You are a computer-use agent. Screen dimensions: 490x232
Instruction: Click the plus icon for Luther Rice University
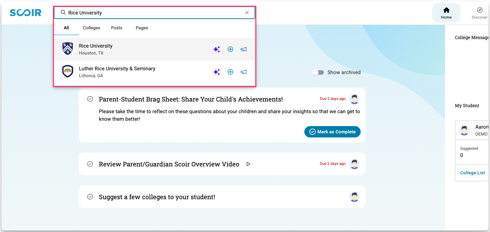[x=230, y=72]
